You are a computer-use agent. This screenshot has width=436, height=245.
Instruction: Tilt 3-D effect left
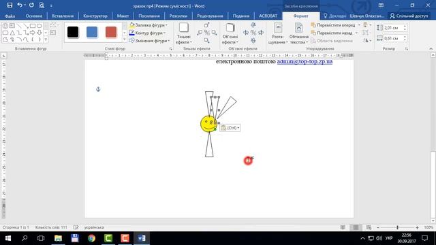246,33
